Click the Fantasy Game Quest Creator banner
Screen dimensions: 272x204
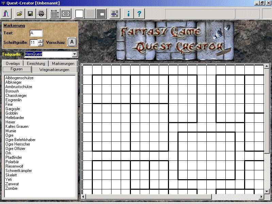click(175, 41)
